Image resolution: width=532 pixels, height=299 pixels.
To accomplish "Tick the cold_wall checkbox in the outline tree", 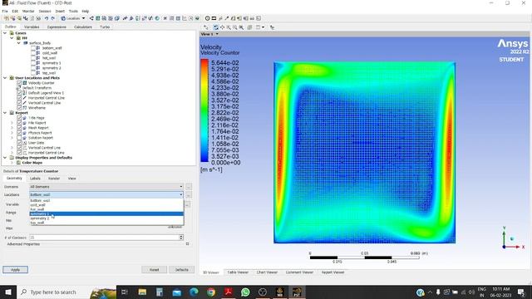I will pos(33,53).
